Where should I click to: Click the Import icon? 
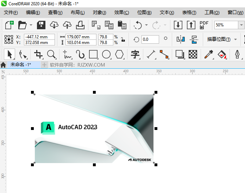178,25
